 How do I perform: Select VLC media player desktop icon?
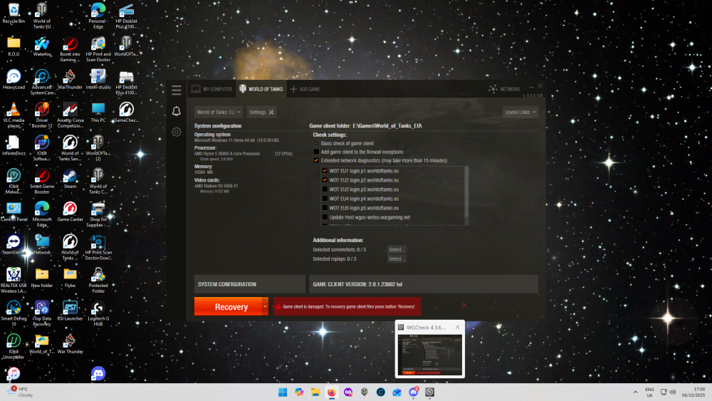coord(14,115)
